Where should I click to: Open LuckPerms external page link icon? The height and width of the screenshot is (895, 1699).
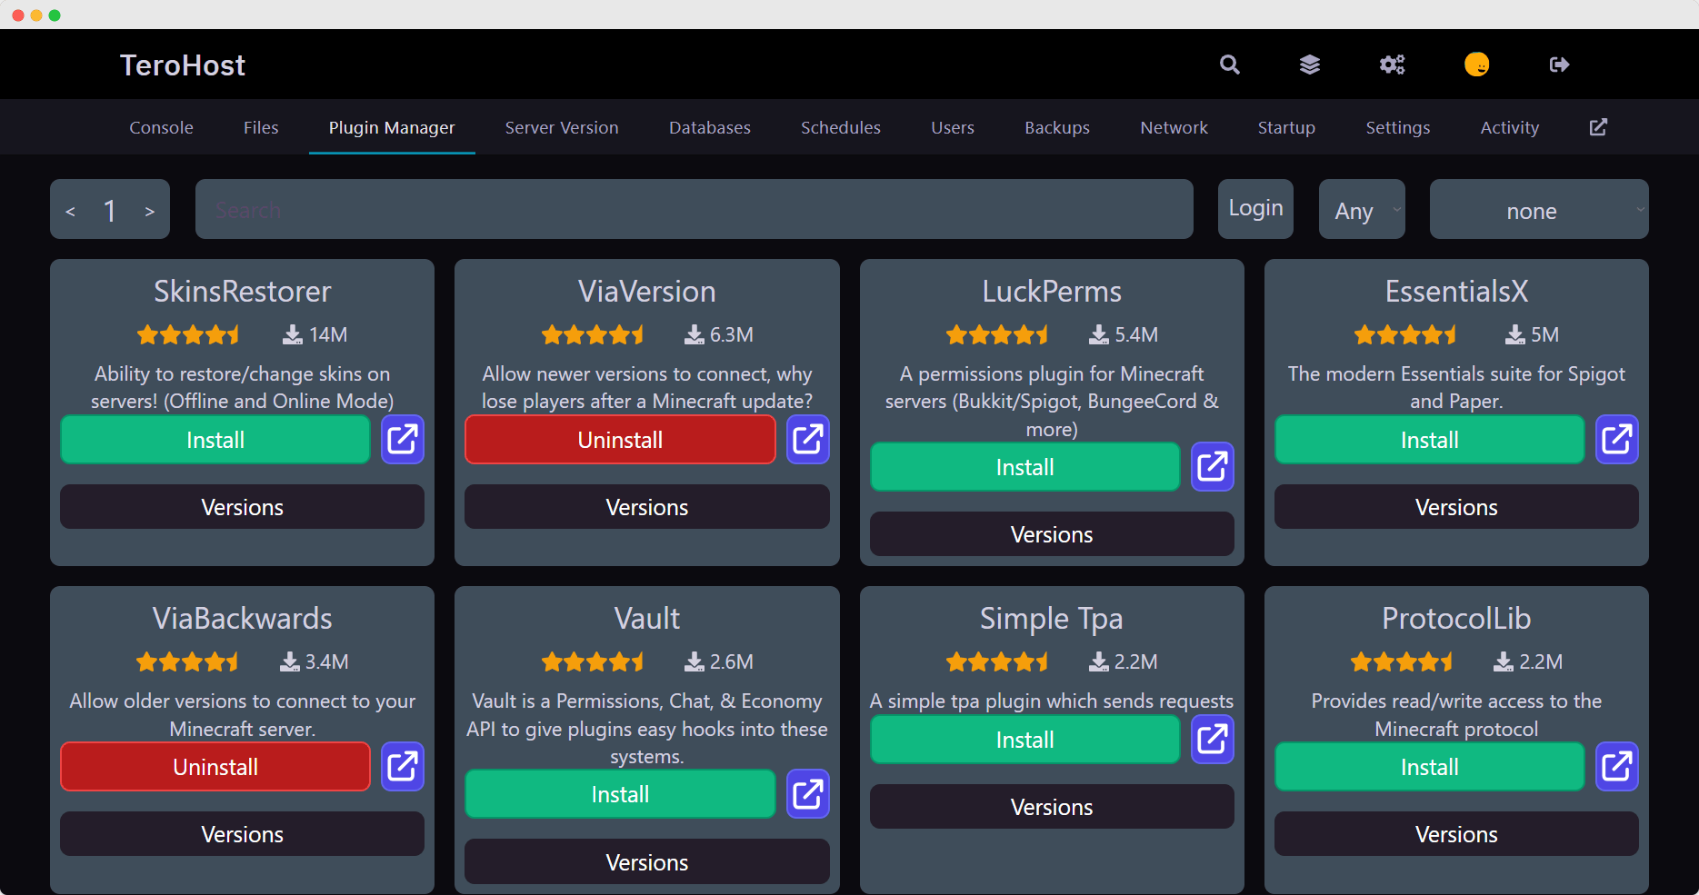(1212, 467)
